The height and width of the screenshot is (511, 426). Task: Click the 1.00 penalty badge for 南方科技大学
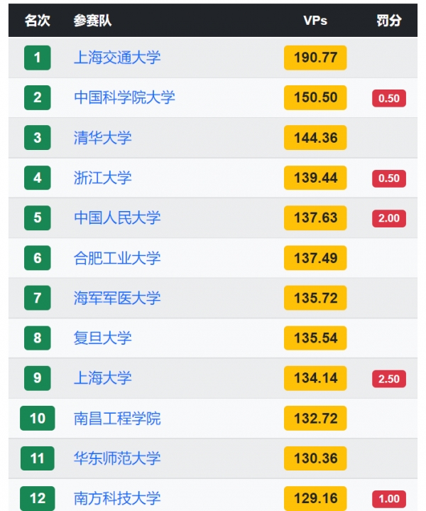[389, 499]
